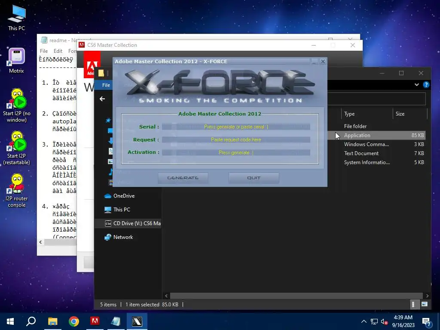
Task: Select the Start I2P (no window) shortcut
Action: click(x=17, y=106)
